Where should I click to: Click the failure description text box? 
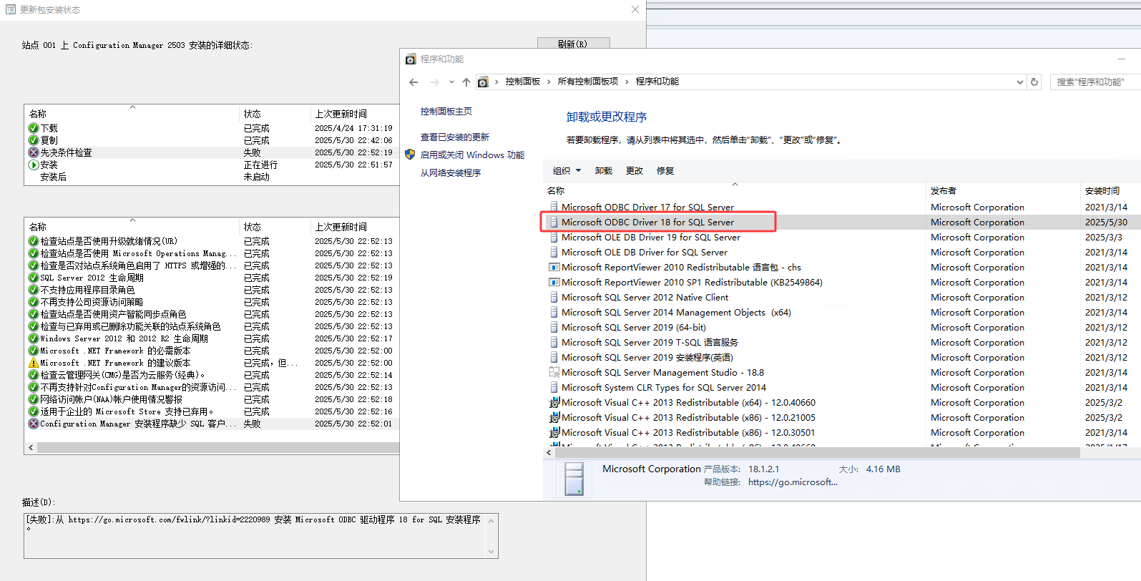255,535
